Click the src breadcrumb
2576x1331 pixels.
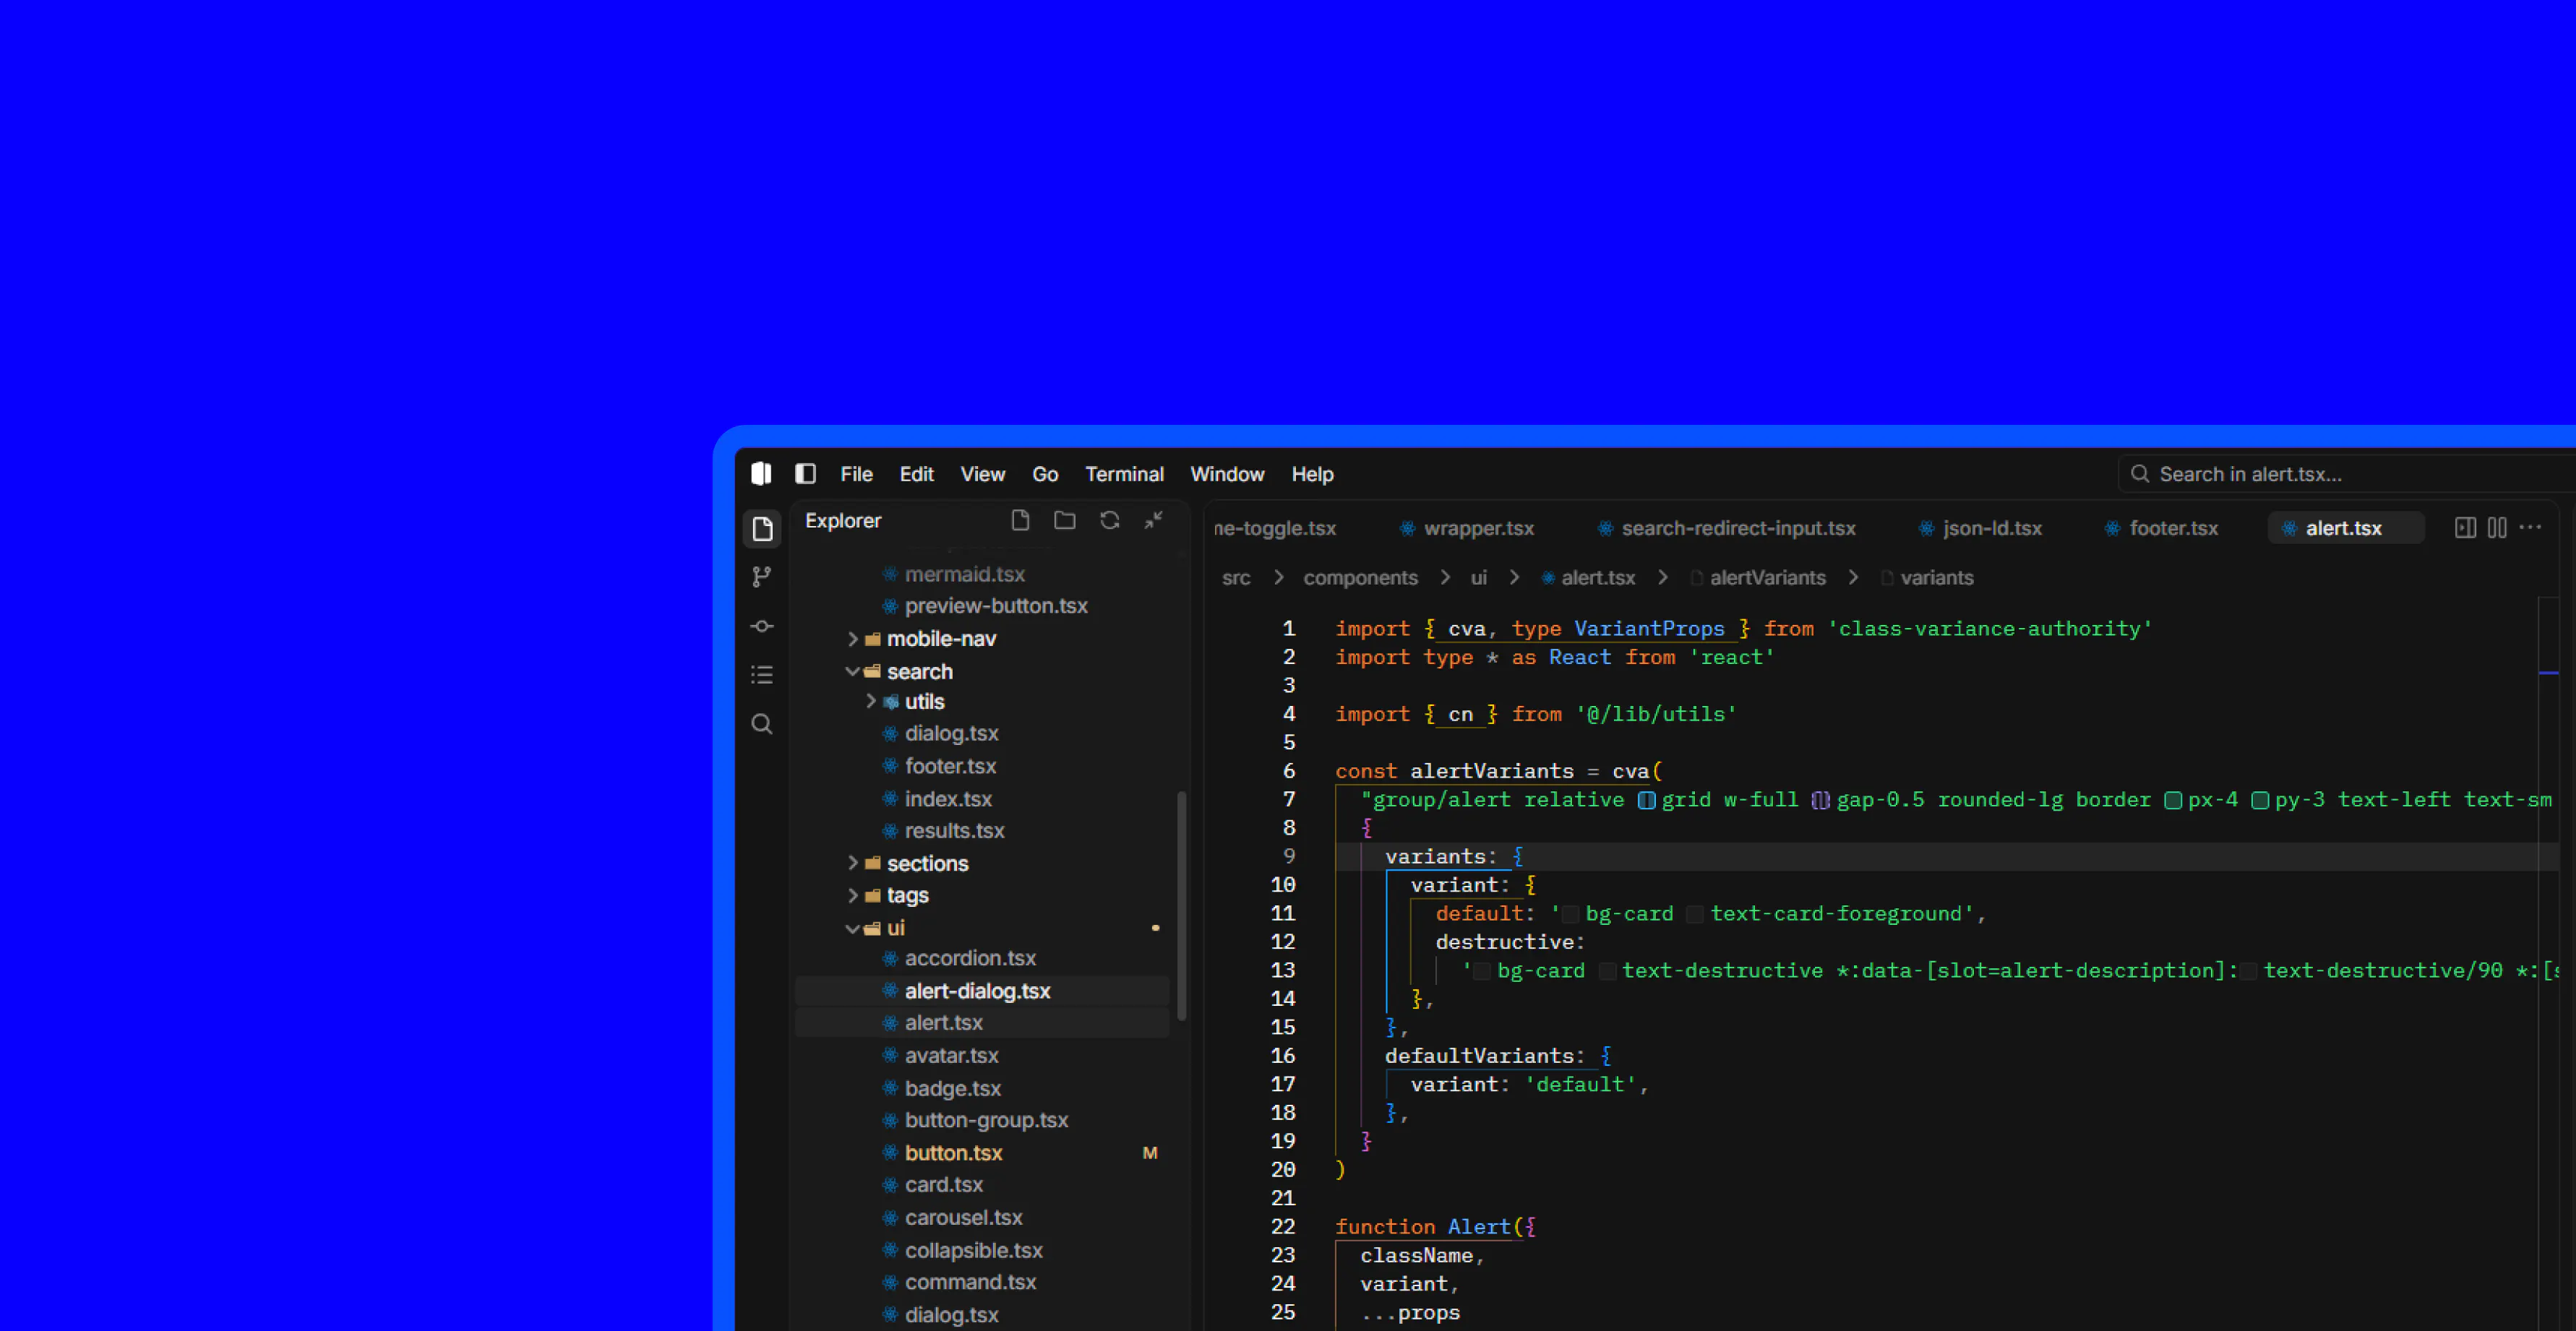tap(1236, 578)
